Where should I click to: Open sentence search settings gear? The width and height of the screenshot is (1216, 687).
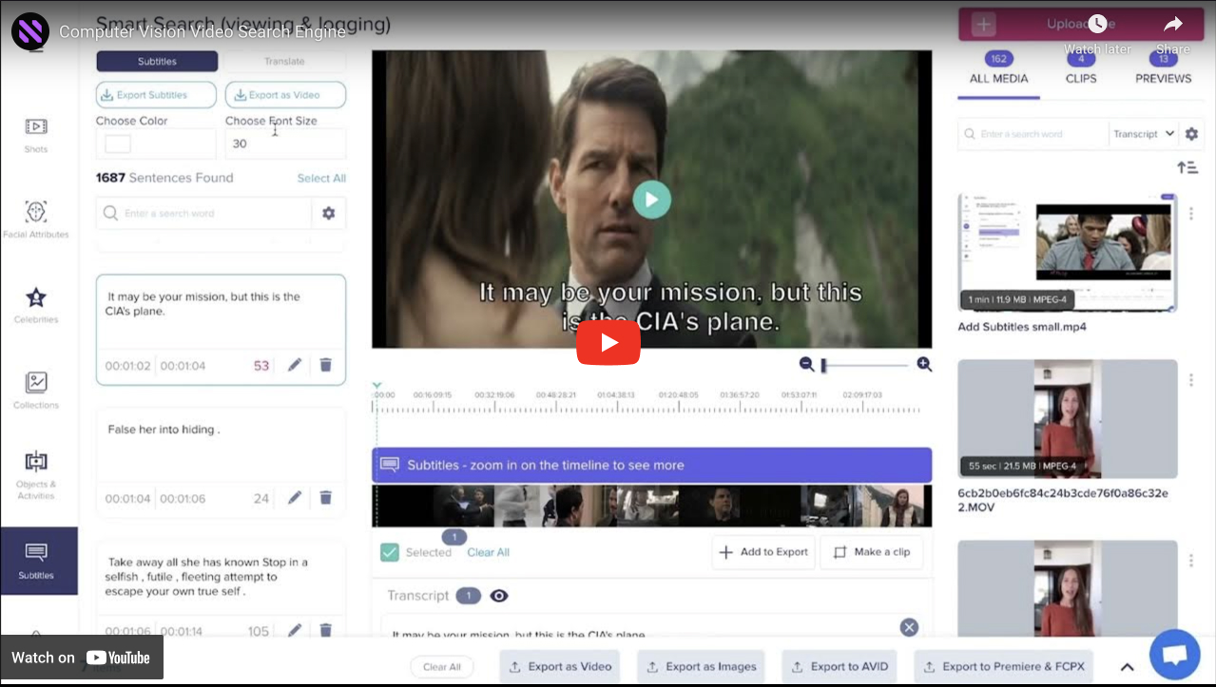click(329, 214)
